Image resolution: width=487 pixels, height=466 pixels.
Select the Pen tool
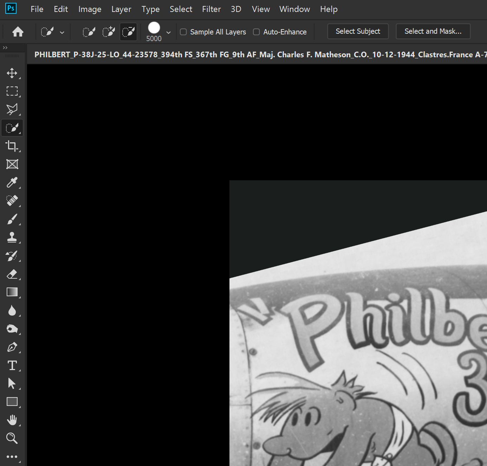[x=12, y=347]
